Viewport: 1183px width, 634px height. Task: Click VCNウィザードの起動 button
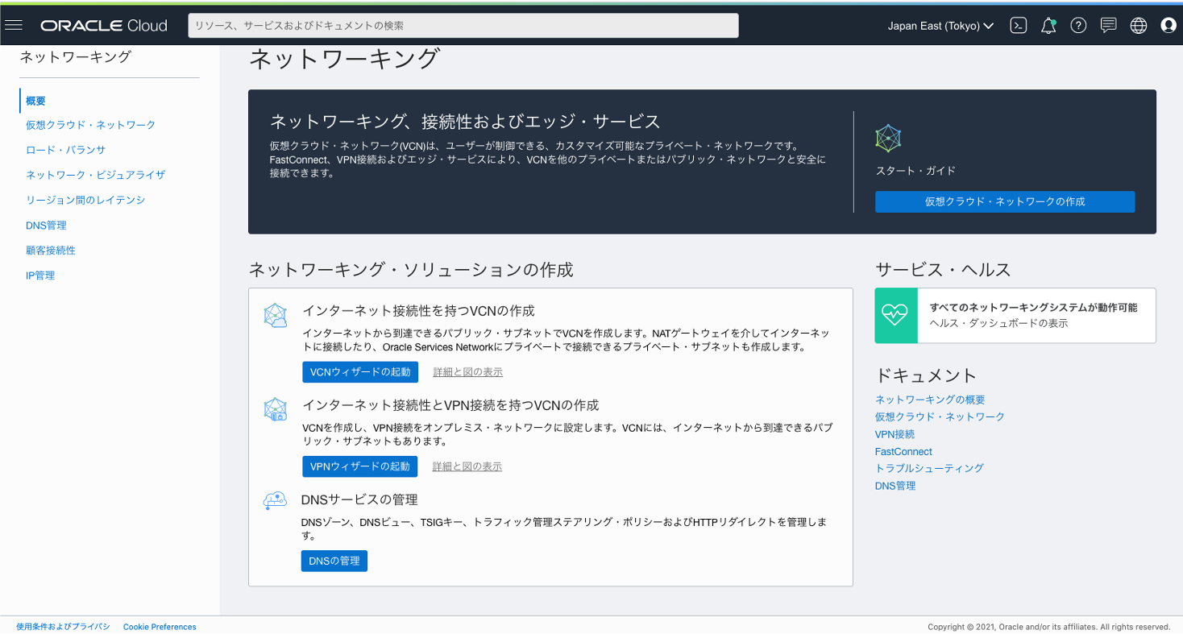(360, 372)
